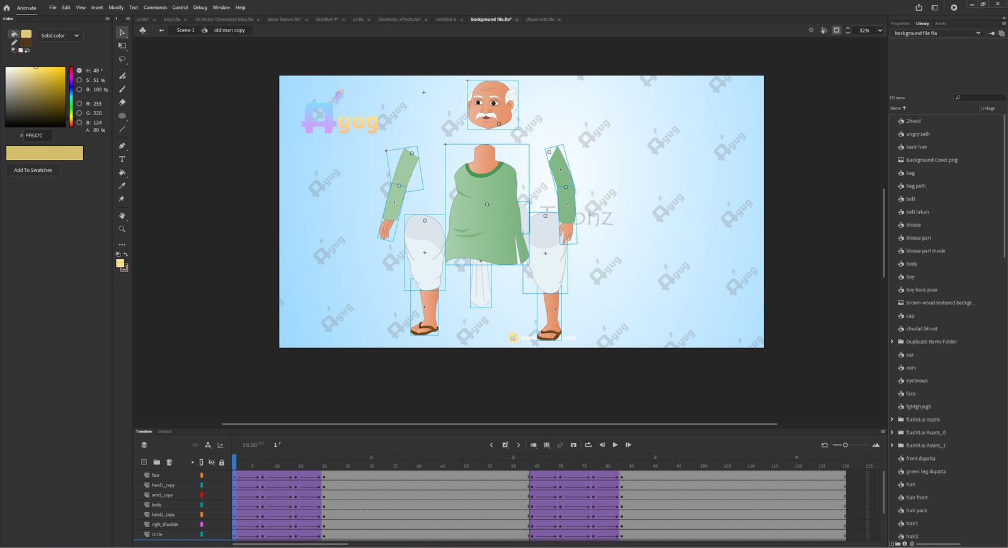
Task: Select the Eraser tool
Action: click(122, 102)
